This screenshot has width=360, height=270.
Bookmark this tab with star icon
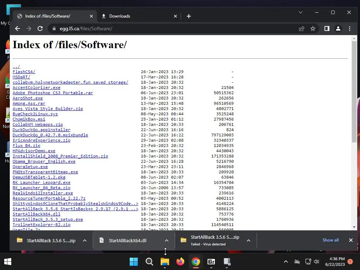[313, 28]
